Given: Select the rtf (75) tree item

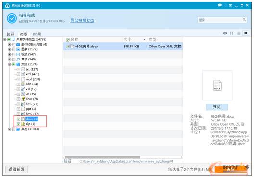Looking at the screenshot, I should tap(31, 94).
